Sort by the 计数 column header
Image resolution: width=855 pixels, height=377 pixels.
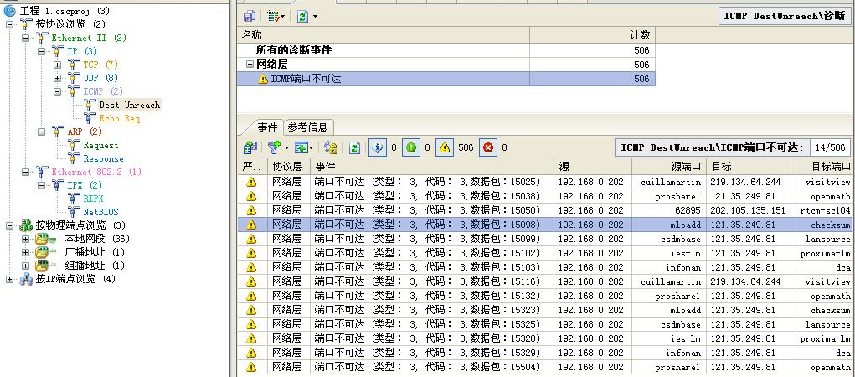pos(591,35)
